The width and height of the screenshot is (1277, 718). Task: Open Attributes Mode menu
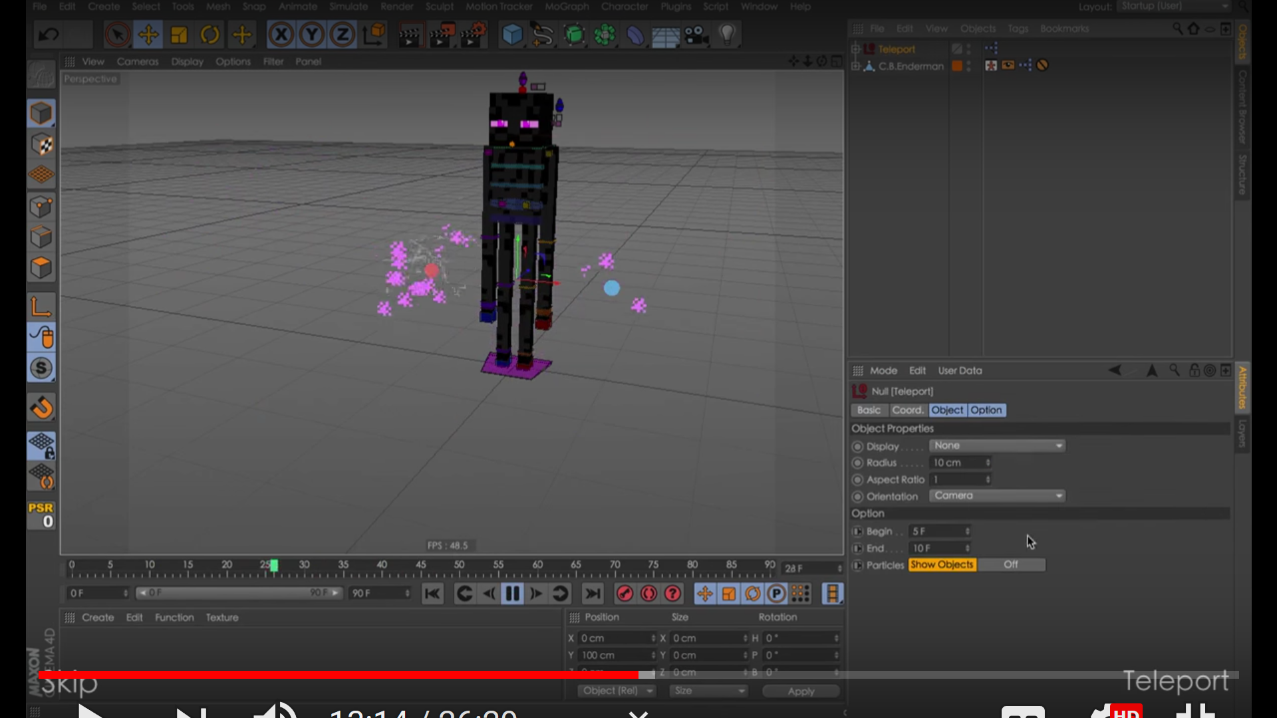pyautogui.click(x=883, y=371)
